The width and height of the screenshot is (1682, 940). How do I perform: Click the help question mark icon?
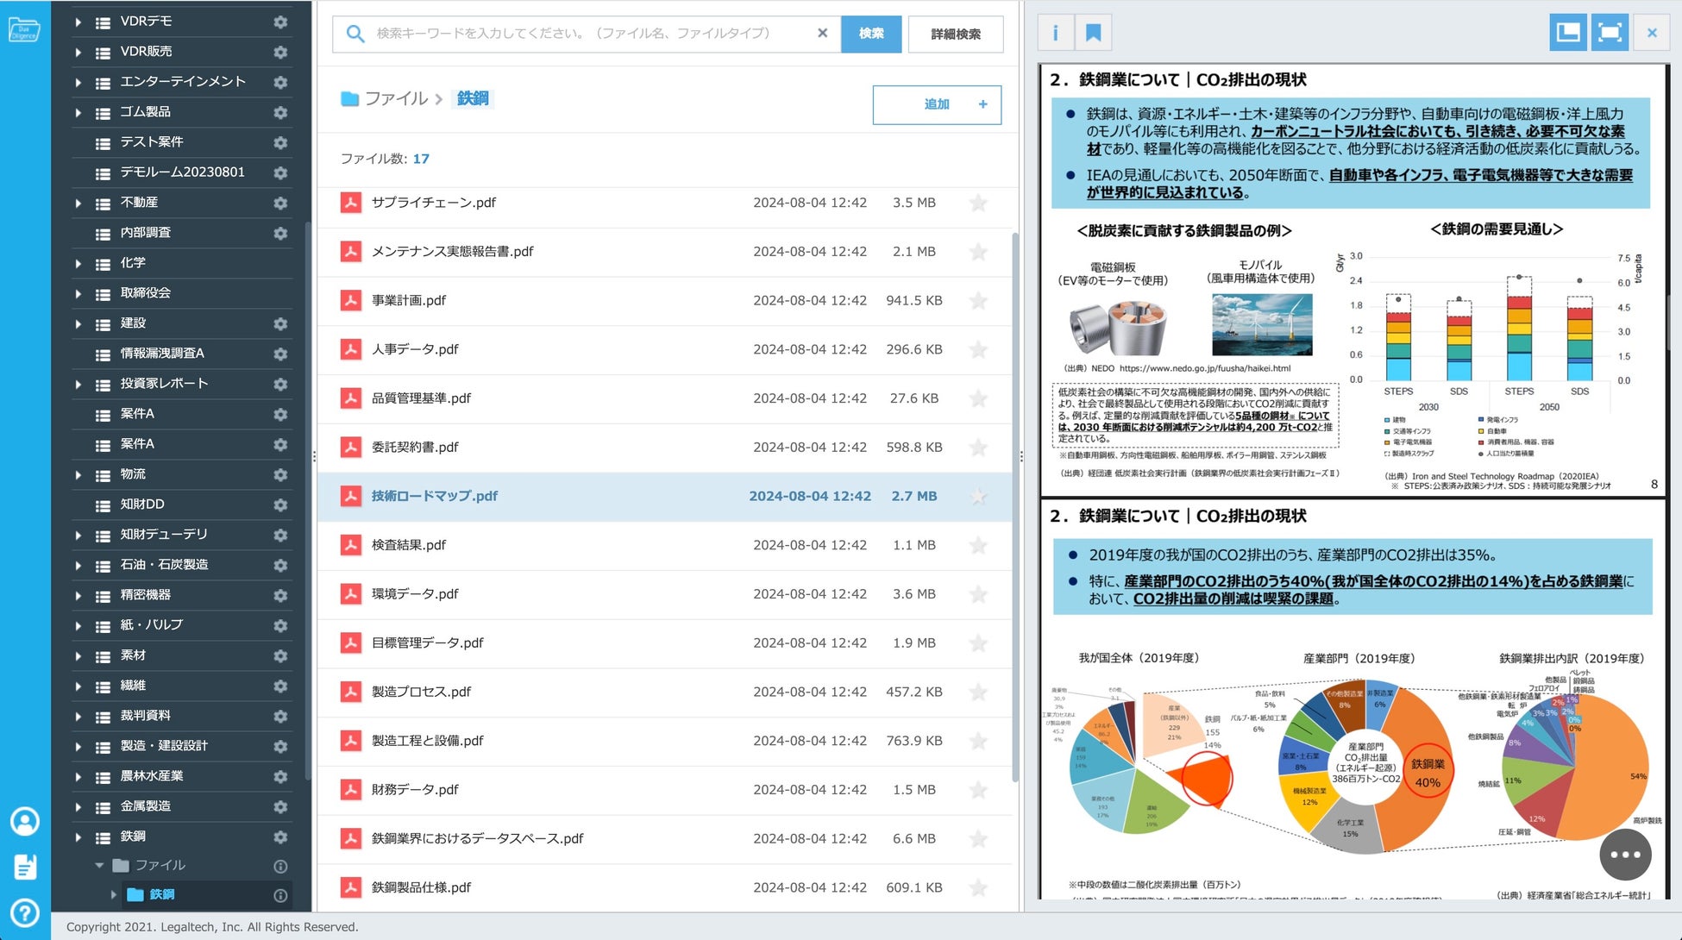pyautogui.click(x=25, y=912)
